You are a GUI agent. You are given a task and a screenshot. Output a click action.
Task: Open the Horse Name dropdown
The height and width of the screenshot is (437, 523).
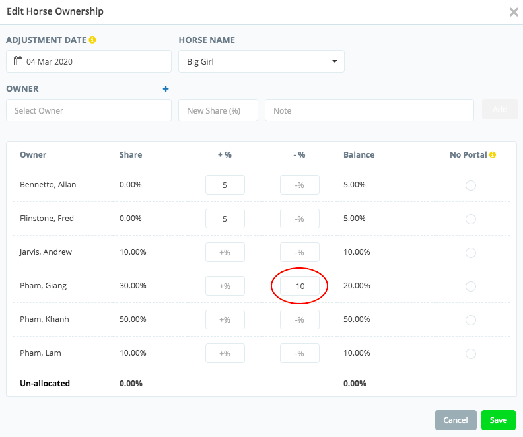tap(261, 61)
